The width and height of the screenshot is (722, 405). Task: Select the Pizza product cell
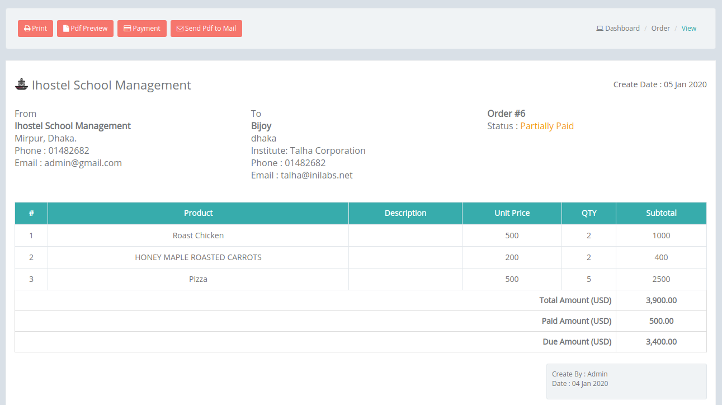click(x=199, y=279)
